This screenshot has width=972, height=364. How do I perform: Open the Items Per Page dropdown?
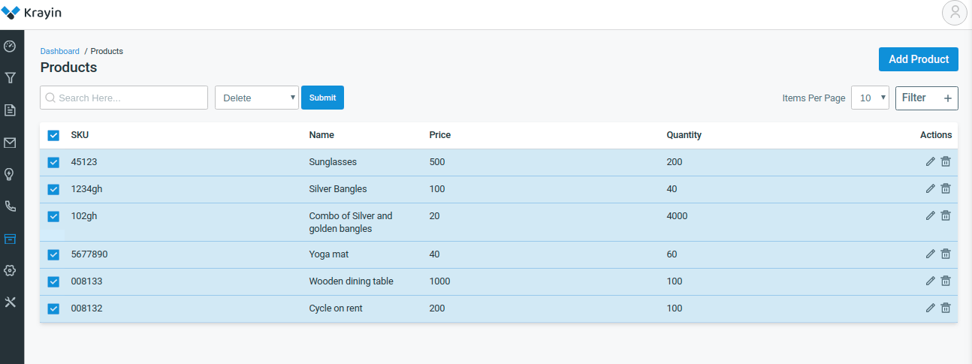(870, 98)
